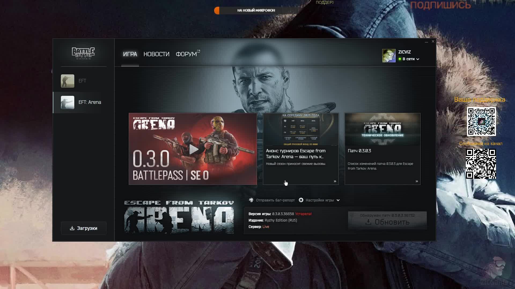The height and width of the screenshot is (289, 515).
Task: Click the Battlestate Games logo
Action: tap(83, 53)
